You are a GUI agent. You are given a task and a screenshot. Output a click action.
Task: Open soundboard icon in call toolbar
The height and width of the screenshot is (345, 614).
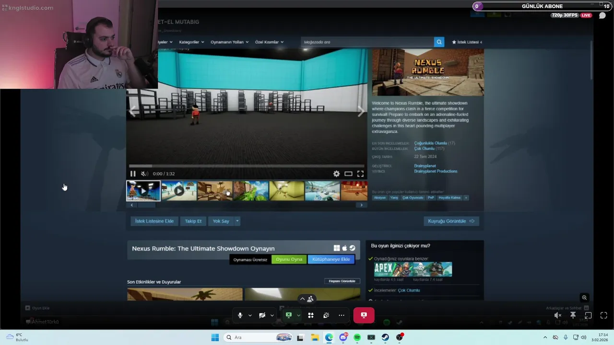326,315
